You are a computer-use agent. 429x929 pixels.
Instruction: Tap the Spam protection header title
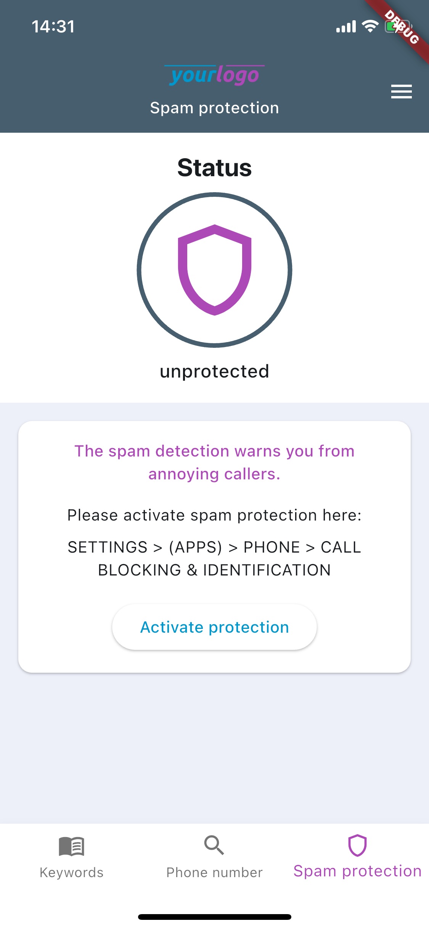pyautogui.click(x=214, y=108)
